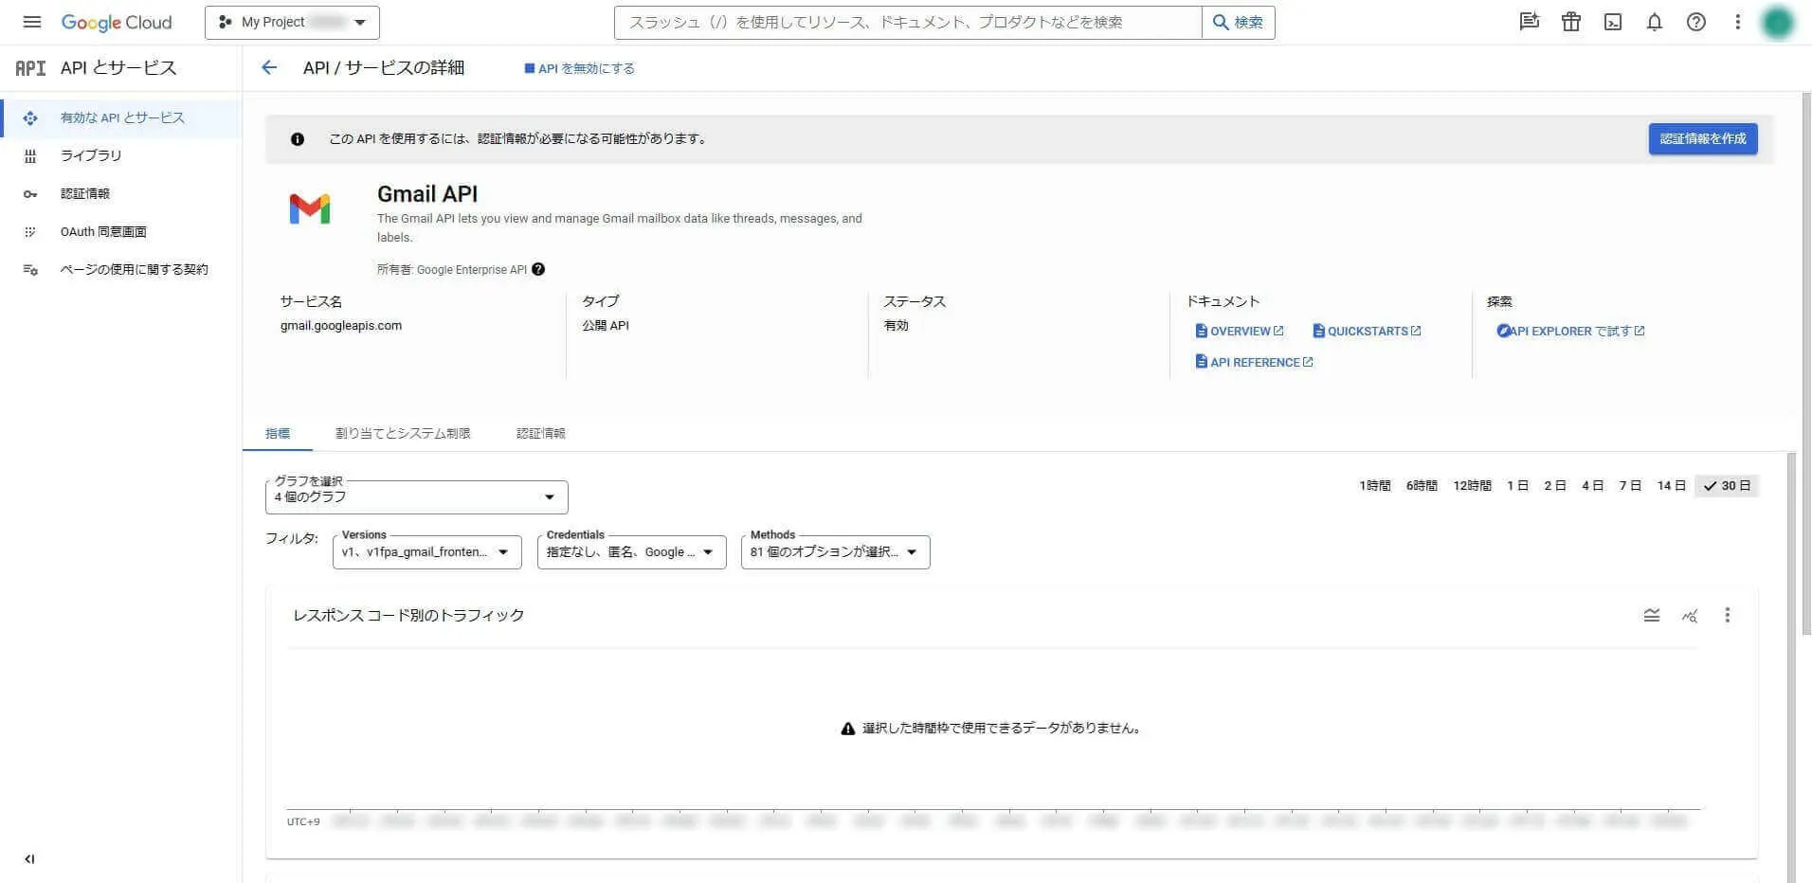Activate Cloud Shell terminal icon
1812x883 pixels.
coord(1613,22)
